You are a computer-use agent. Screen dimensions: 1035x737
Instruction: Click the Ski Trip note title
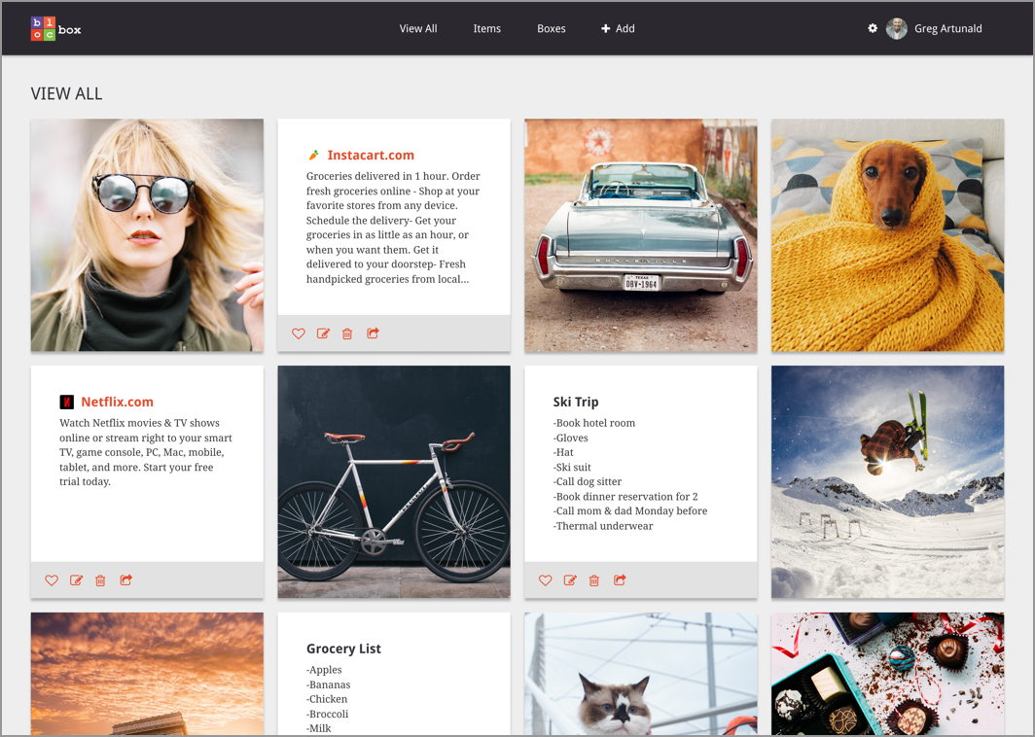tap(576, 402)
